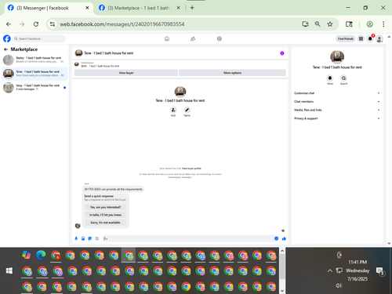Viewport: 392px width, 294px height.
Task: Open the Vexy conversation with 2 new messages
Action: coord(34,87)
